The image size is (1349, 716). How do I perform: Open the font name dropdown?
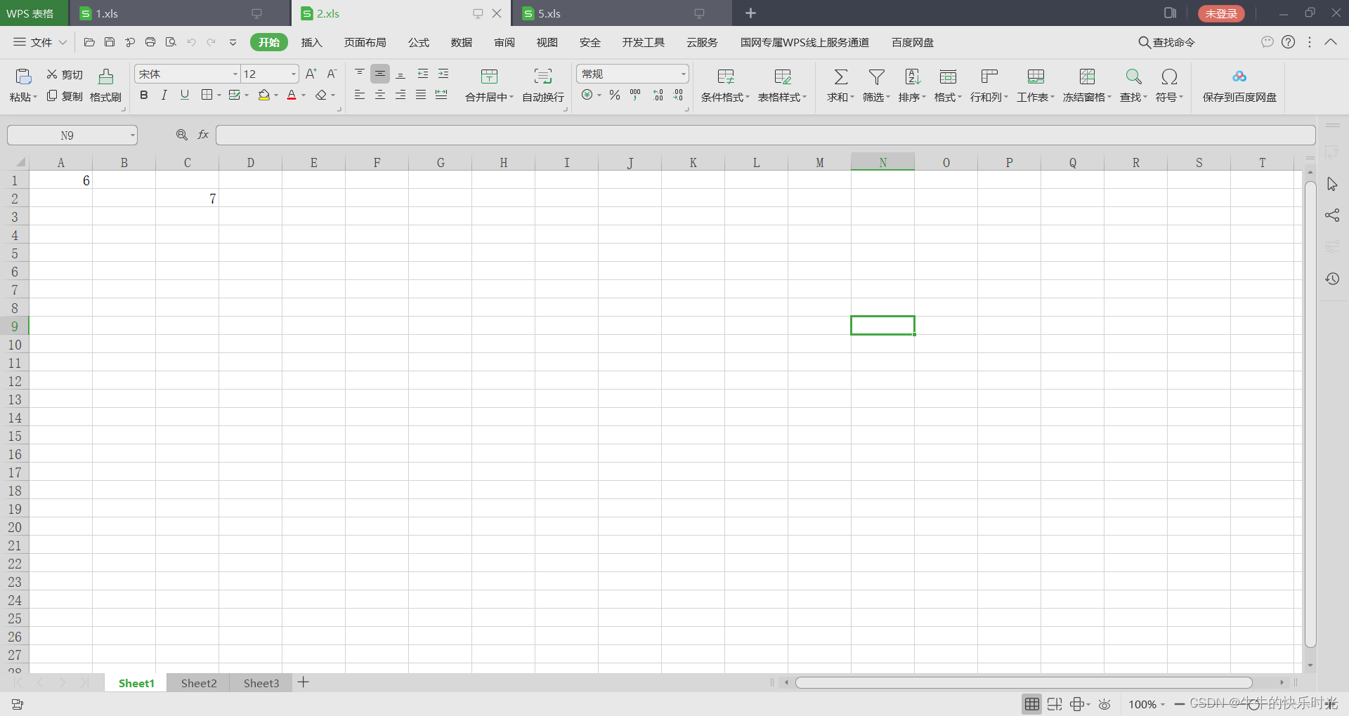pyautogui.click(x=234, y=74)
